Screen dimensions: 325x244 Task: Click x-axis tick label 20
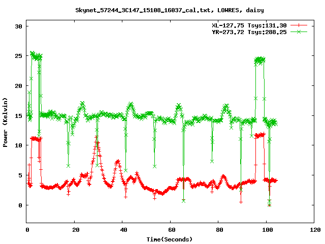point(76,230)
